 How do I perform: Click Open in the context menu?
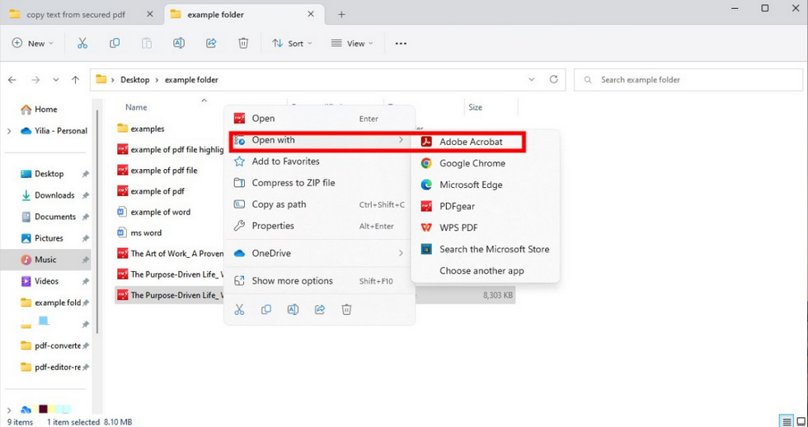click(x=320, y=119)
